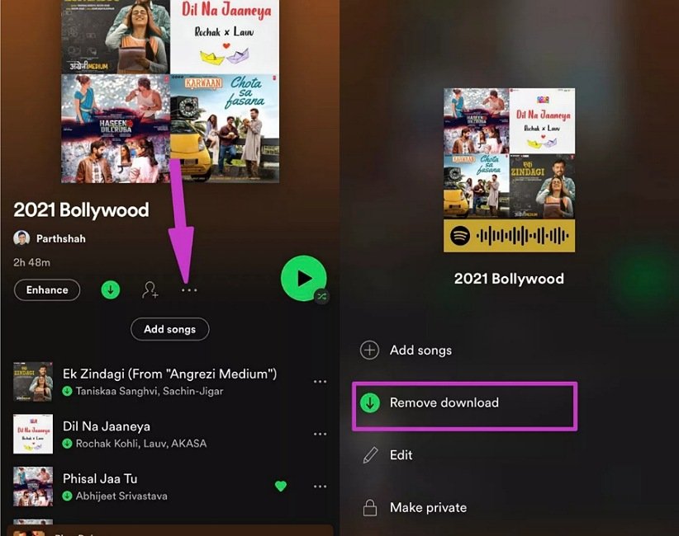Viewport: 679px width, 536px height.
Task: Click the Parthshah profile avatar
Action: (x=21, y=238)
